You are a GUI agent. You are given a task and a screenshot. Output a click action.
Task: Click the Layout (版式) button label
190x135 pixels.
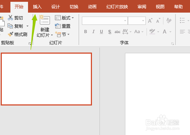click(66, 18)
